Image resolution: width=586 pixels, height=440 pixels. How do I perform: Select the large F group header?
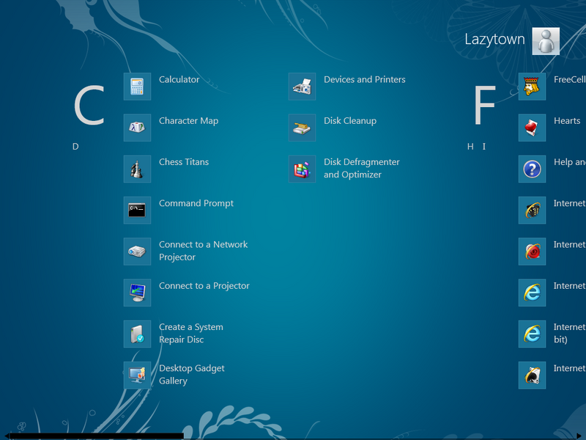[484, 105]
